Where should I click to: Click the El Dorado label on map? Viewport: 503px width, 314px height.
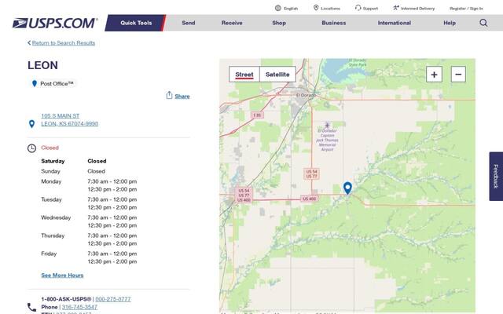(x=306, y=95)
